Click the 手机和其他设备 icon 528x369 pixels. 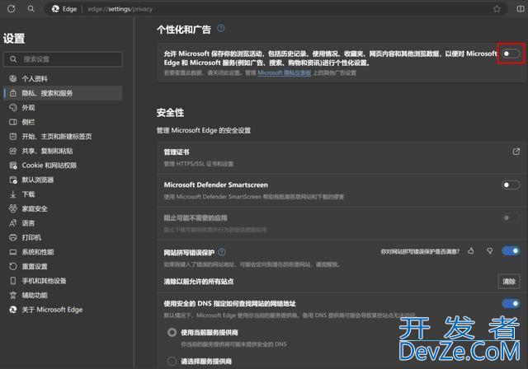tap(13, 281)
